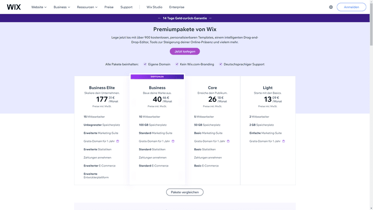Open the Preise menu item

point(109,7)
